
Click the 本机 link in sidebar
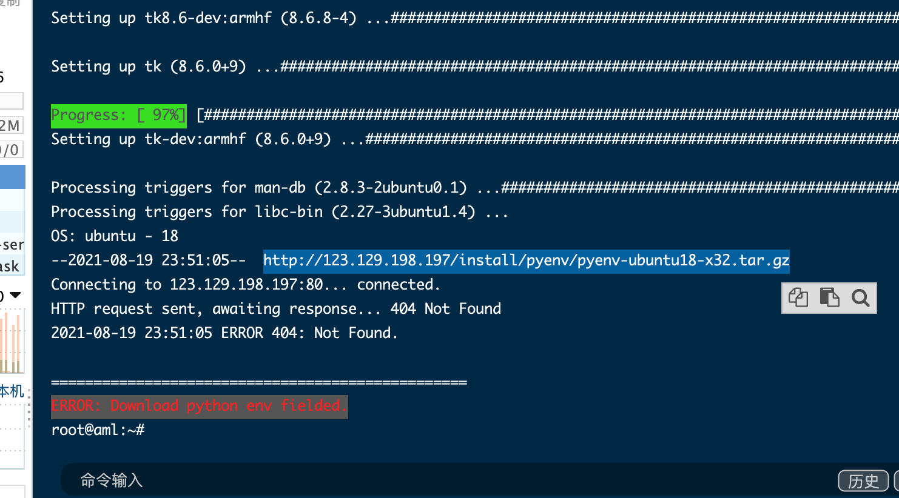(x=12, y=391)
